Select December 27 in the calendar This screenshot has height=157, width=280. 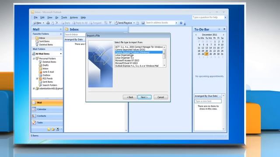tap(206, 54)
